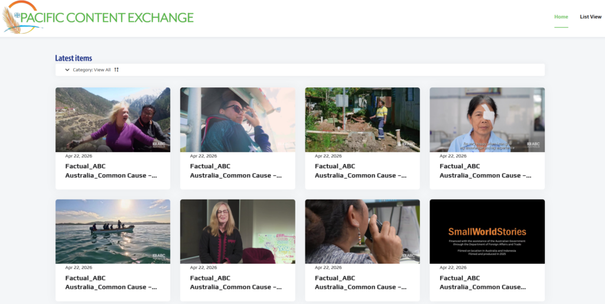Switch to List View

pyautogui.click(x=591, y=17)
